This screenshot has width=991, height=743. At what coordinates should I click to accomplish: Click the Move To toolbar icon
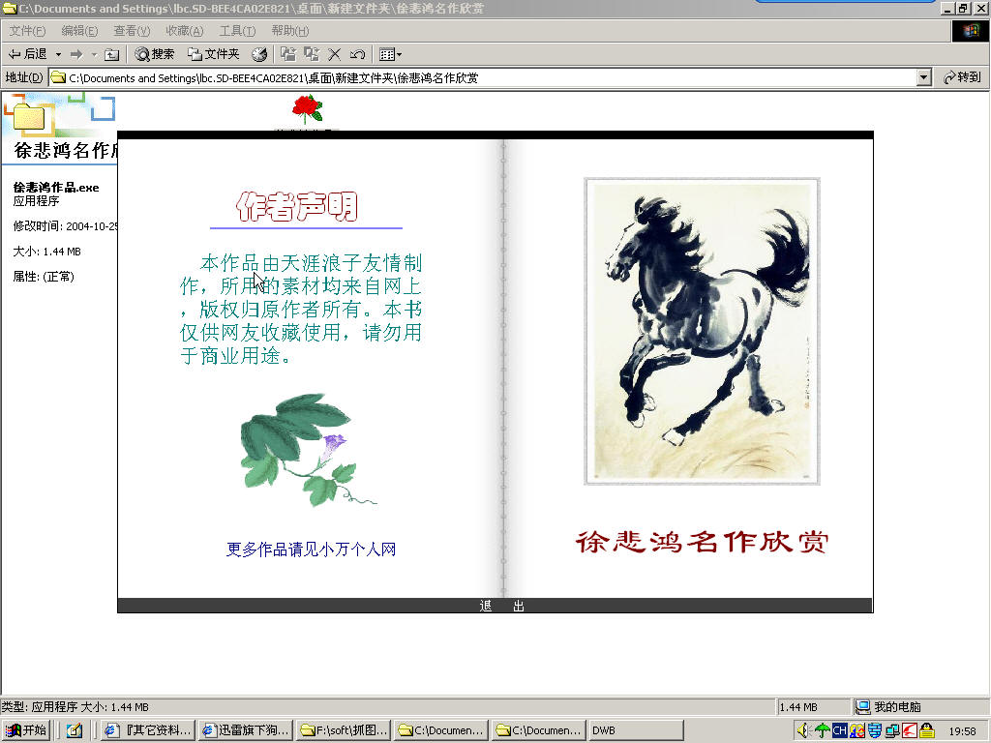click(x=288, y=54)
